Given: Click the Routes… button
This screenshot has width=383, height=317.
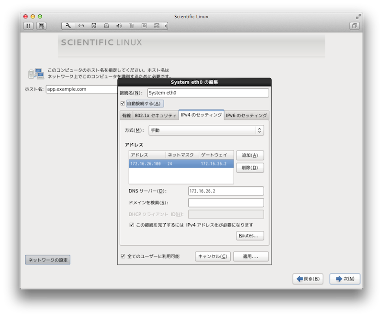Looking at the screenshot, I should [250, 236].
